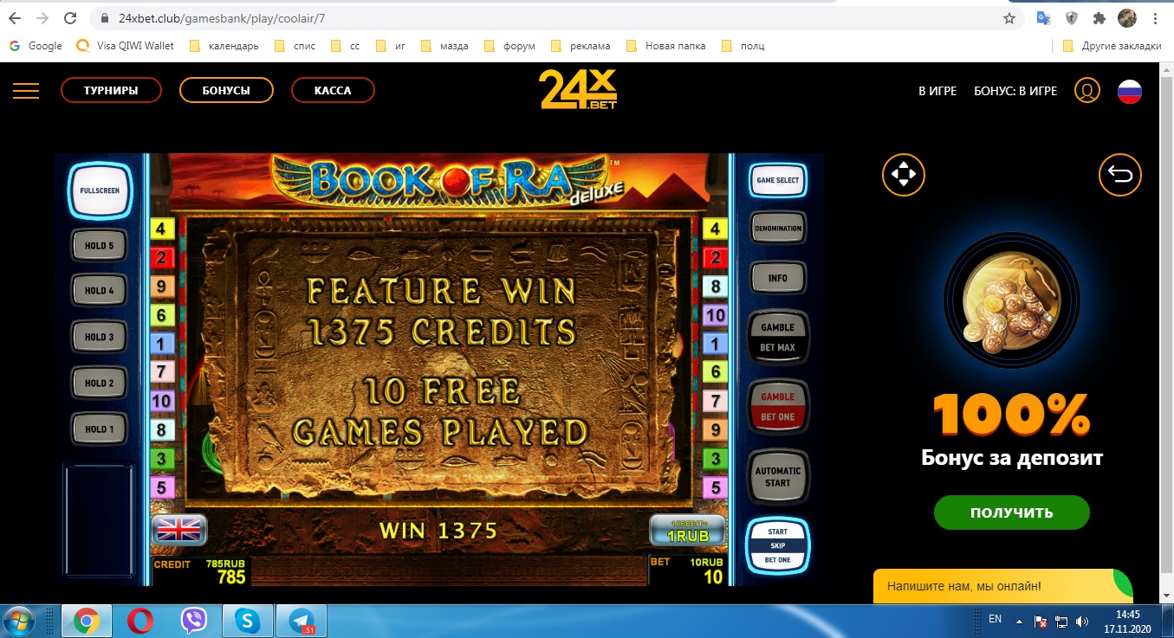The height and width of the screenshot is (638, 1174).
Task: Click the START SKIP BET ONE button
Action: pos(777,545)
